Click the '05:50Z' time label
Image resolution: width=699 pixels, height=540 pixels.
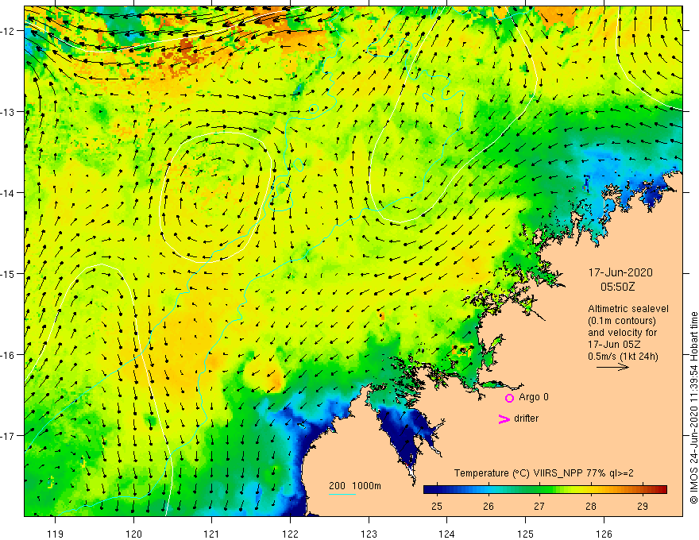coord(617,287)
